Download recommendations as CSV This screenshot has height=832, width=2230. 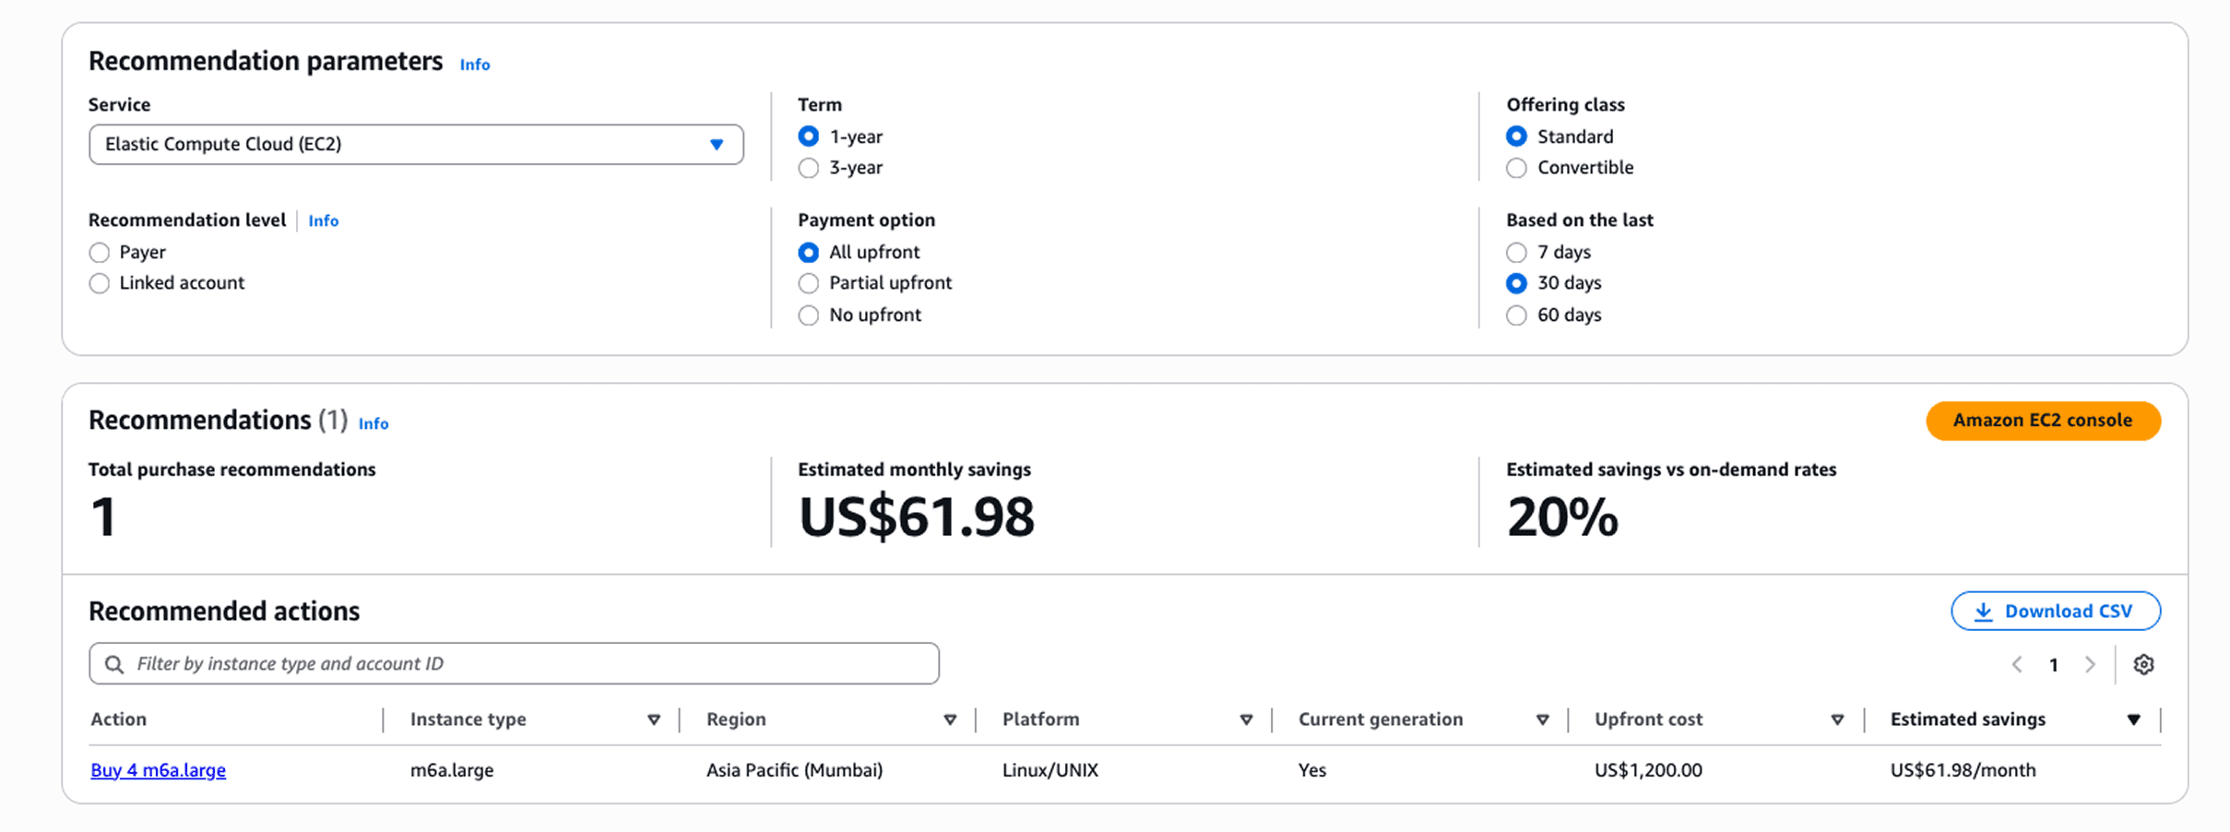point(2055,611)
